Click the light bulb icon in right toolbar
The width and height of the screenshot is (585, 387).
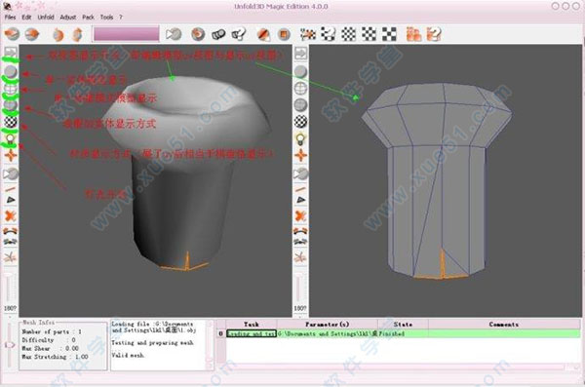pyautogui.click(x=300, y=138)
